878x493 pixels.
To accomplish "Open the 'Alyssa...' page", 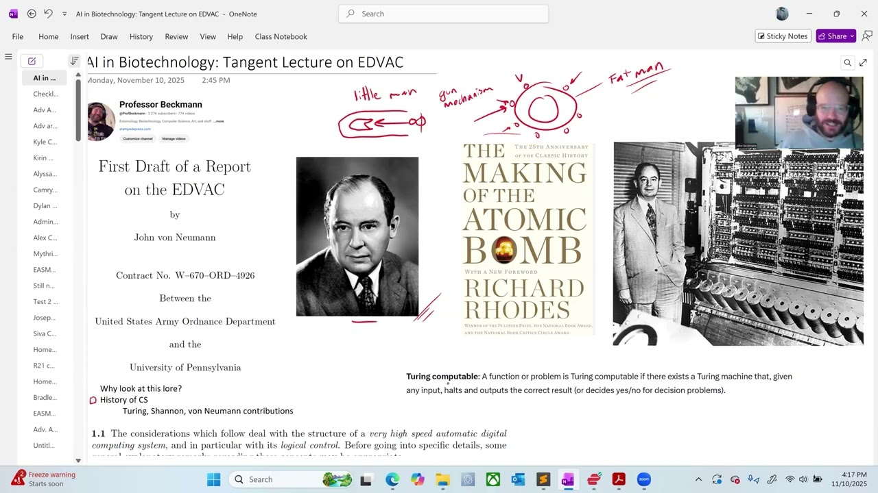I will 45,174.
